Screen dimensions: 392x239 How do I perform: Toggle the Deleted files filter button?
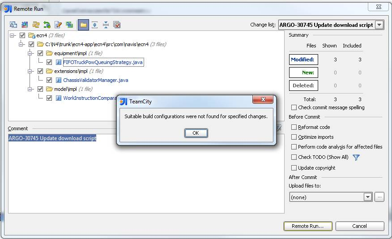click(303, 85)
